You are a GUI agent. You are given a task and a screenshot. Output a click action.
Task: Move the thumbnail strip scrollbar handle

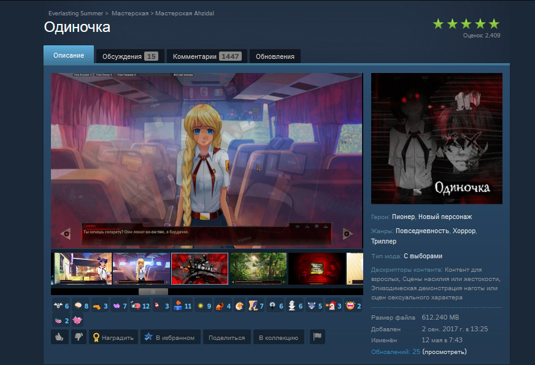(153, 291)
